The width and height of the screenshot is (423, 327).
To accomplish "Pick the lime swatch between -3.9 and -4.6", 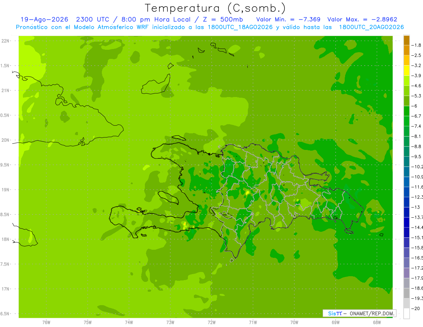I will click(x=406, y=81).
